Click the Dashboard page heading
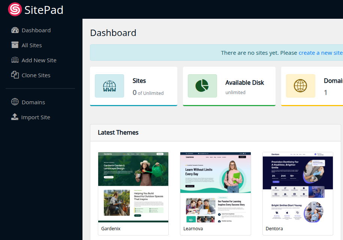This screenshot has height=240, width=343. pyautogui.click(x=113, y=33)
